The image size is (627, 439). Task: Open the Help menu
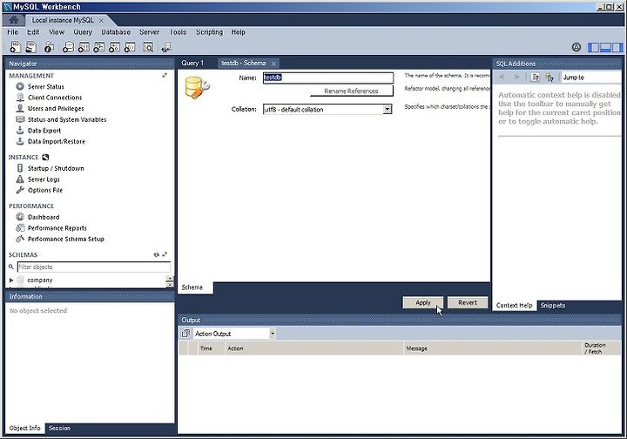pos(238,32)
